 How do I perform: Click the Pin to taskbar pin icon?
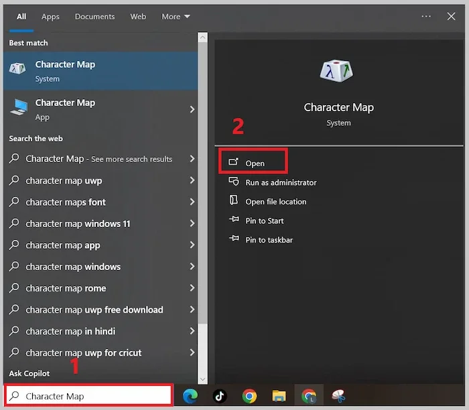coord(234,238)
